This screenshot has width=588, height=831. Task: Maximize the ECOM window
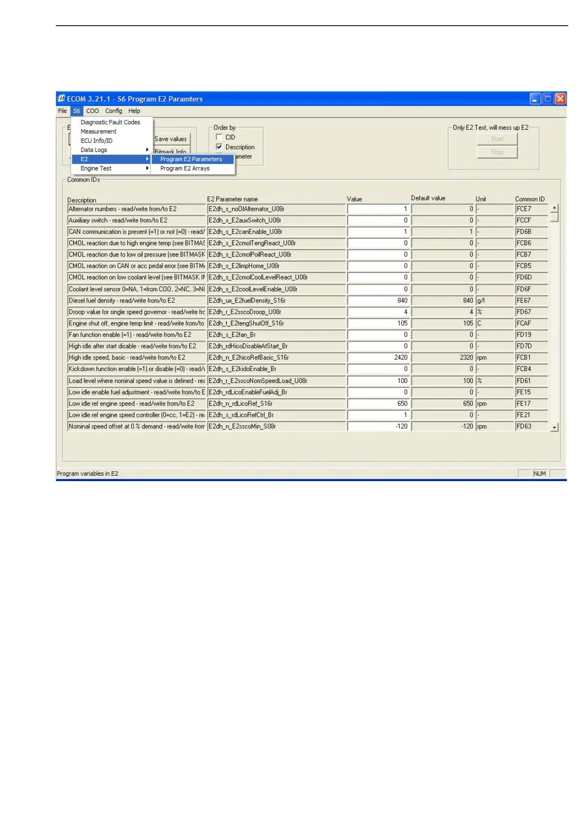tap(548, 99)
